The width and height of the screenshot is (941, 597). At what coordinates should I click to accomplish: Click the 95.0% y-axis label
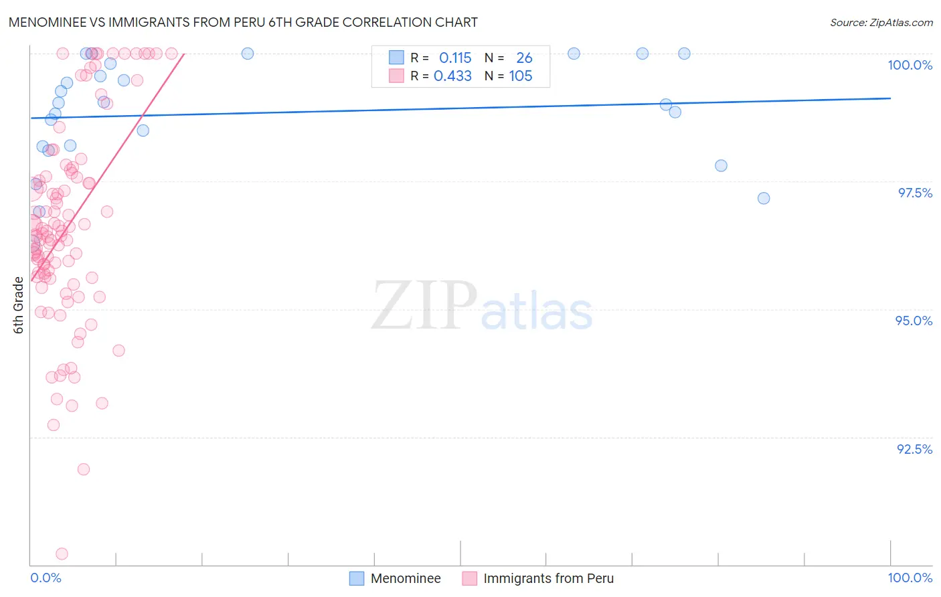coord(914,321)
